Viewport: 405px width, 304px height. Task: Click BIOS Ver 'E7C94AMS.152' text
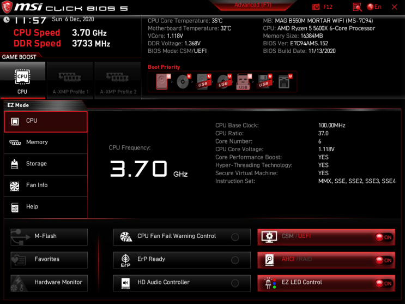coord(309,44)
